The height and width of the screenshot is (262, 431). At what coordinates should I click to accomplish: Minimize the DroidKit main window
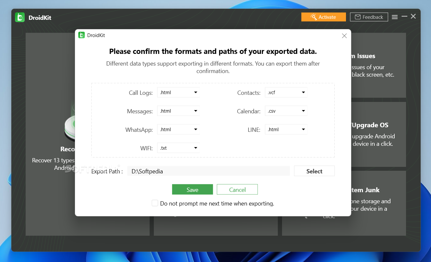tap(404, 16)
